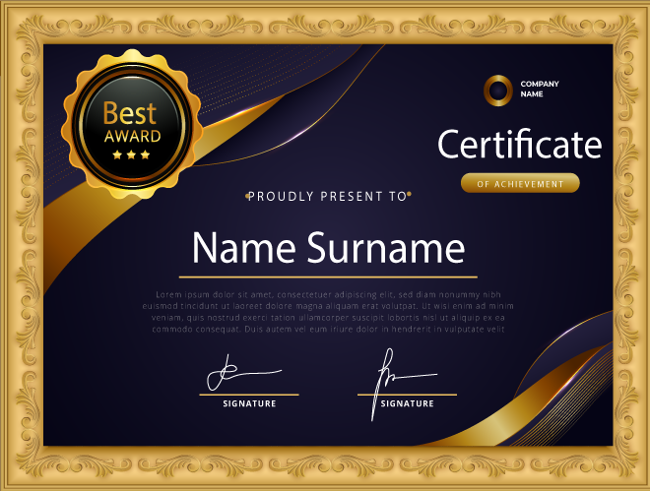
Task: Click the Best Award gold badge
Action: [x=131, y=125]
